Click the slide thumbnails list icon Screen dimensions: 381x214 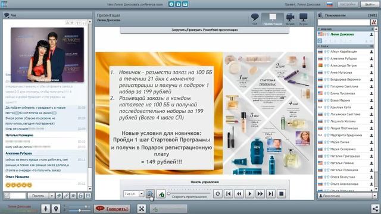coord(150,194)
